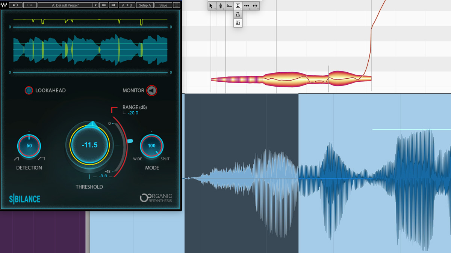Click the Organic ReSynthesis logo

click(x=156, y=198)
